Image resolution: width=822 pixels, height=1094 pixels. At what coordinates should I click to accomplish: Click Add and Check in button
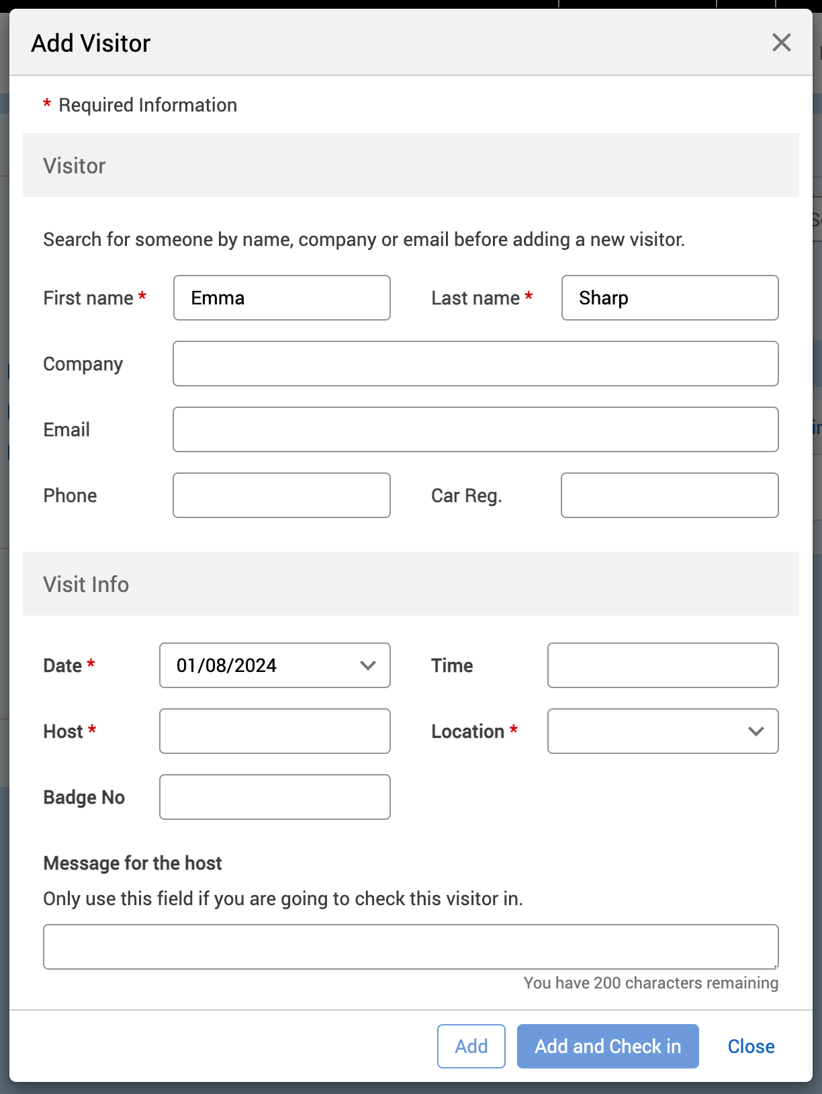(x=608, y=1046)
